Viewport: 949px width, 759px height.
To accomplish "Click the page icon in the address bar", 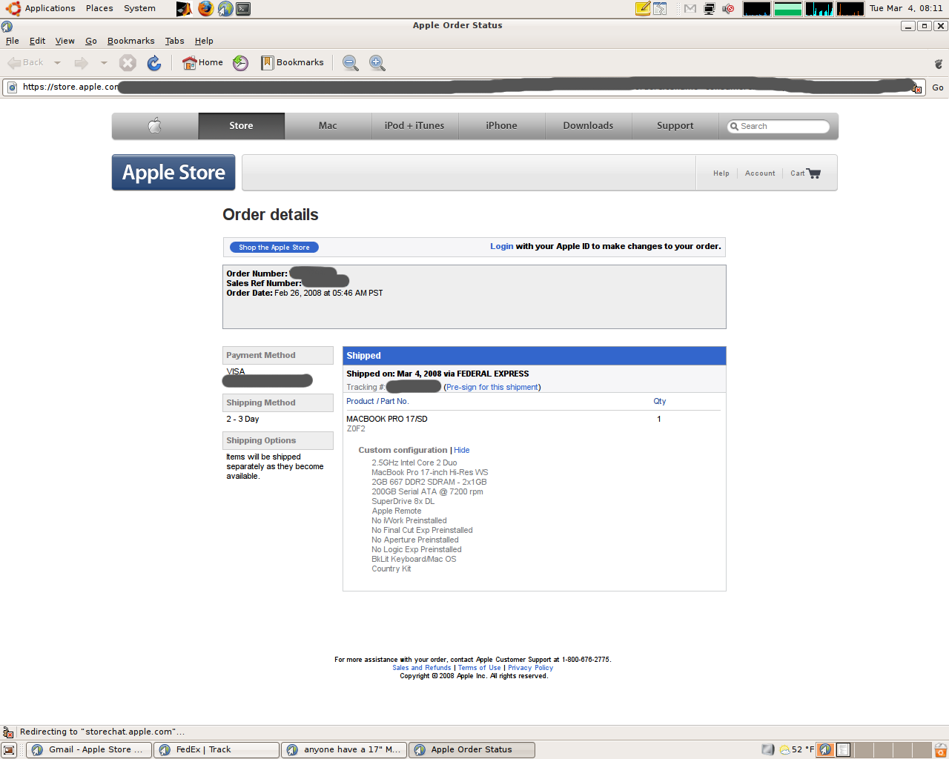I will point(12,87).
